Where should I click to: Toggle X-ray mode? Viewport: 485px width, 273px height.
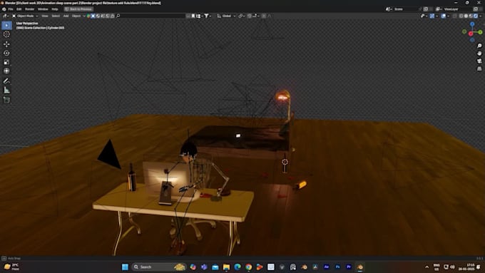(455, 16)
